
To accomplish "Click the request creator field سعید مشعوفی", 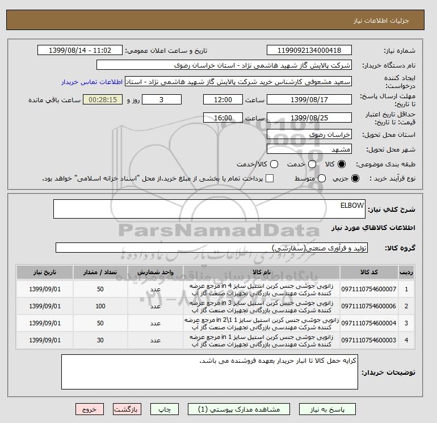I will pos(238,82).
